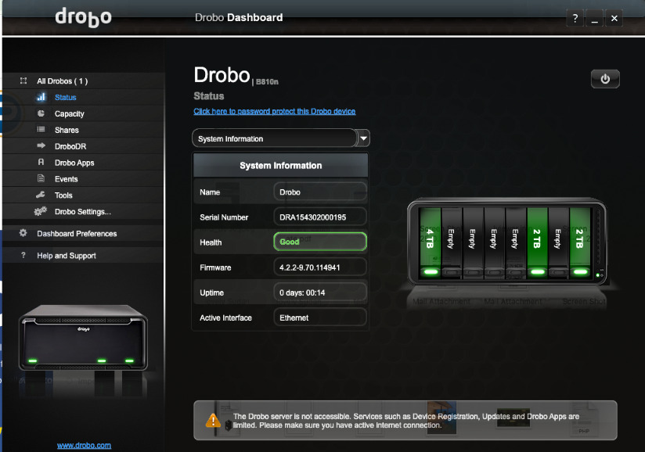Click the Status bar-chart icon
The height and width of the screenshot is (452, 645).
coord(41,97)
